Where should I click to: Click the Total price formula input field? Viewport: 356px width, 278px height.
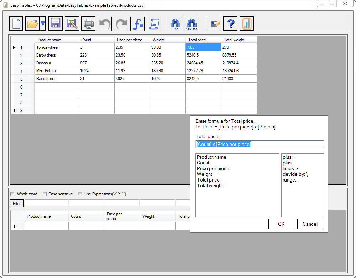coord(260,144)
